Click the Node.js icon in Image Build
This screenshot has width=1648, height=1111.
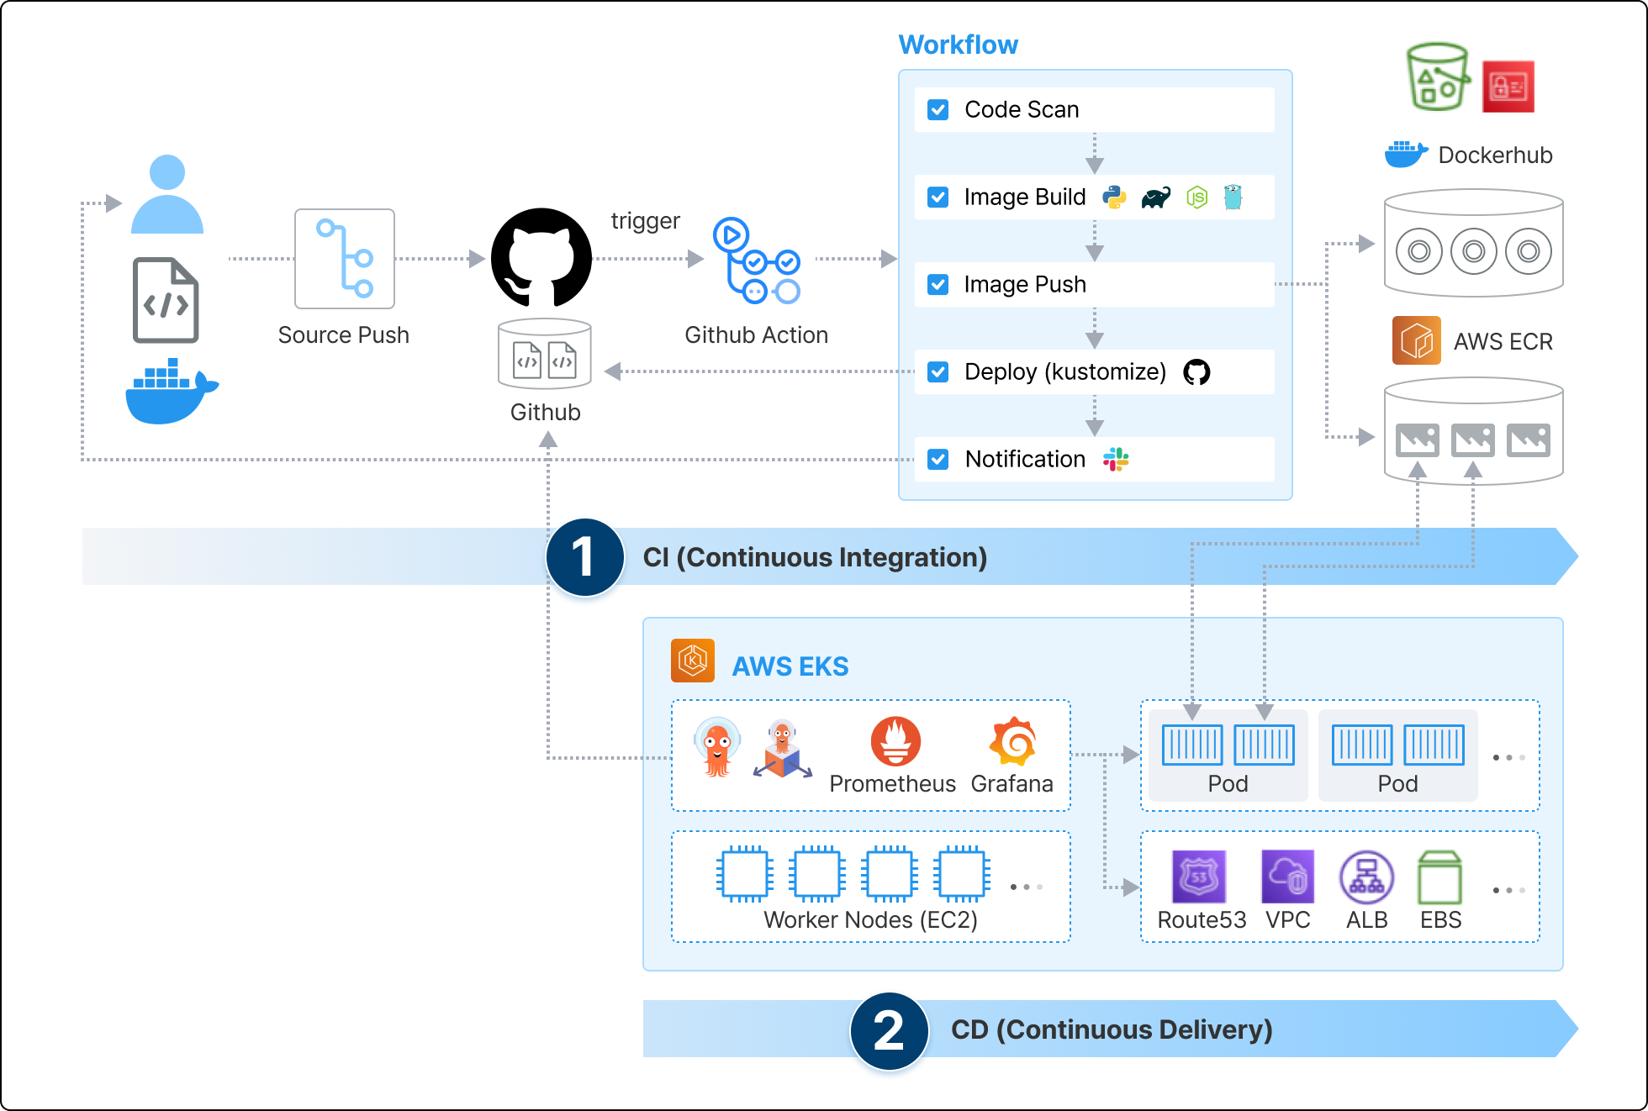(1196, 197)
